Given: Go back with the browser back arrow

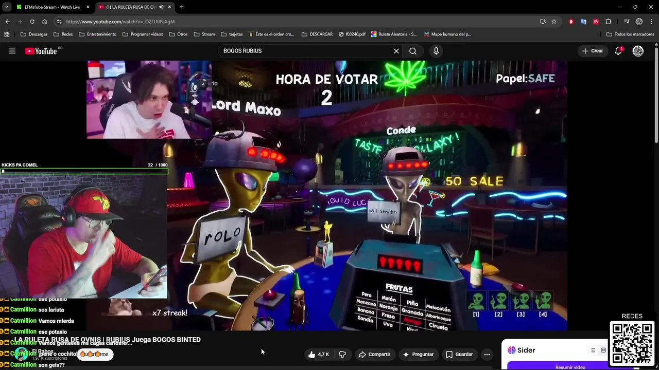Looking at the screenshot, I should tap(7, 22).
